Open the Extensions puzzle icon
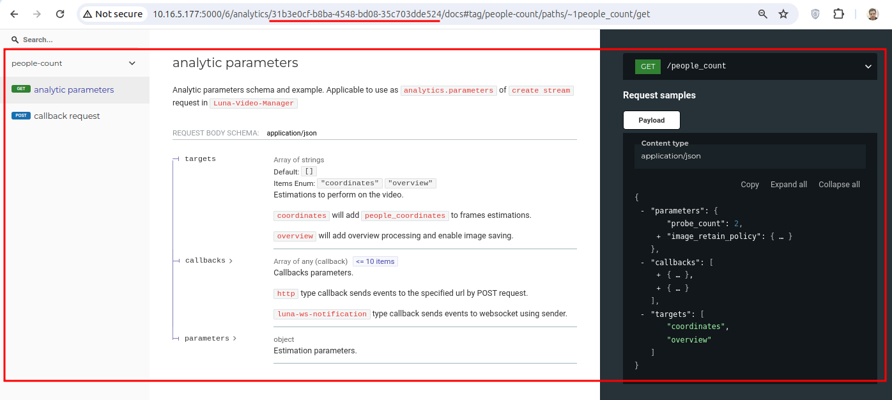 839,14
